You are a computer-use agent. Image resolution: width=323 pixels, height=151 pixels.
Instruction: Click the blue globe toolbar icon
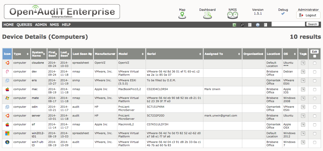(x=258, y=25)
